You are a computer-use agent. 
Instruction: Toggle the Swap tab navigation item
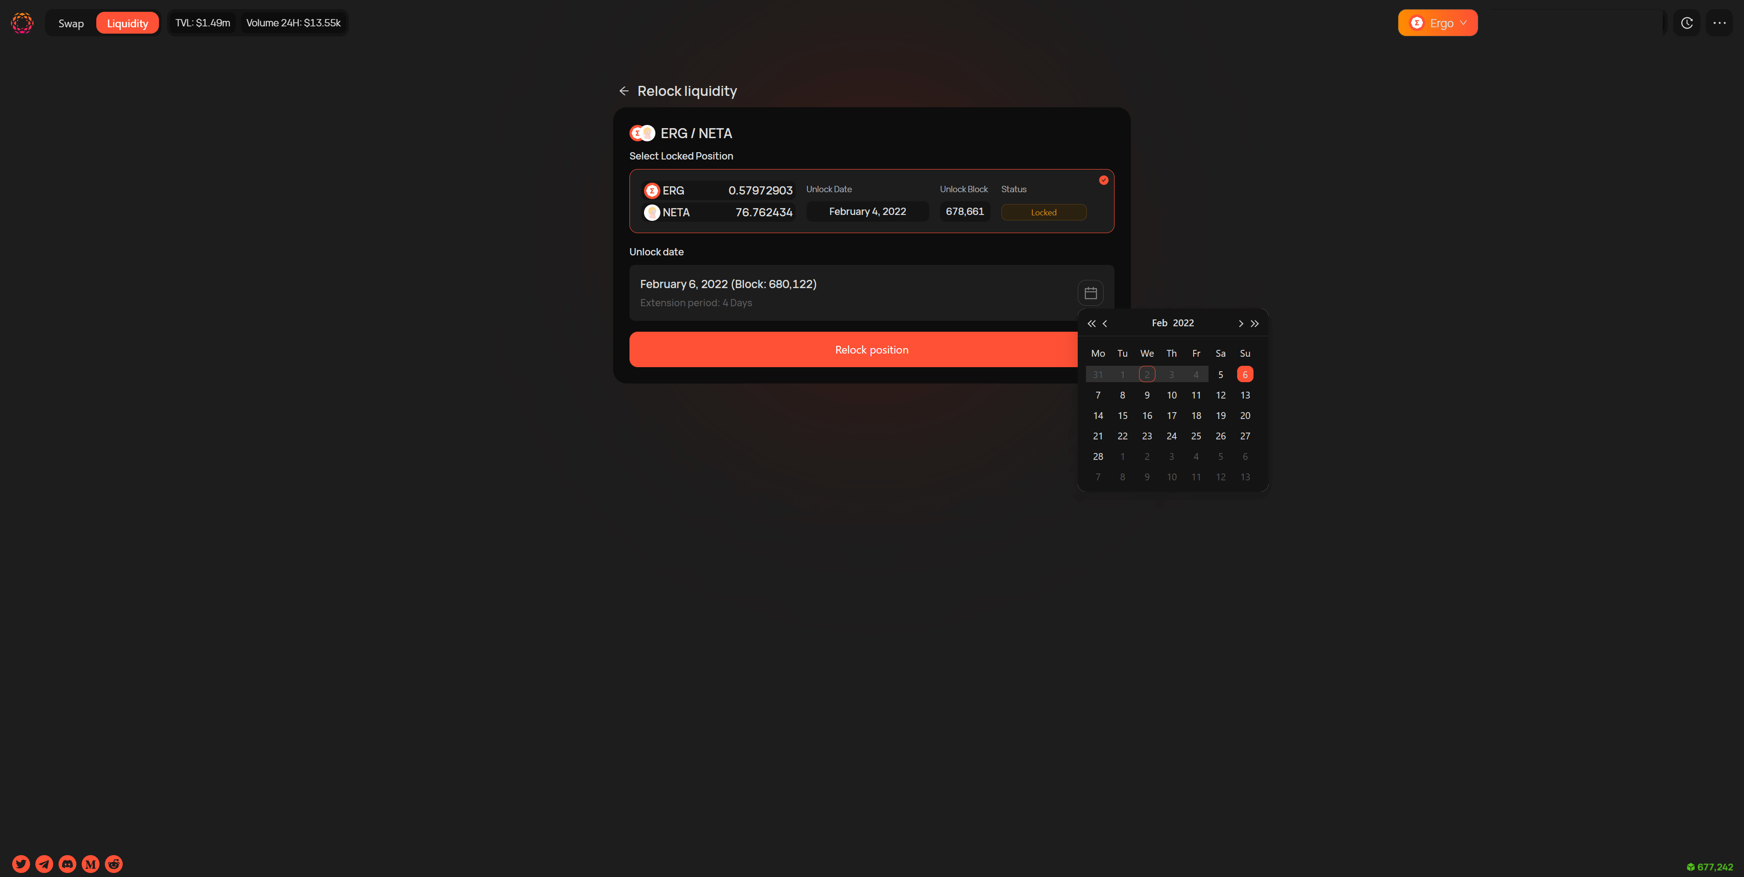point(70,22)
